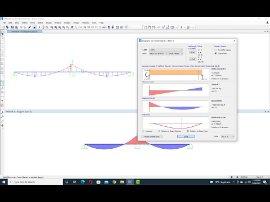This screenshot has width=270, height=202.
Task: Select the Moment 3-3 Diagram window tab
Action: 24,31
